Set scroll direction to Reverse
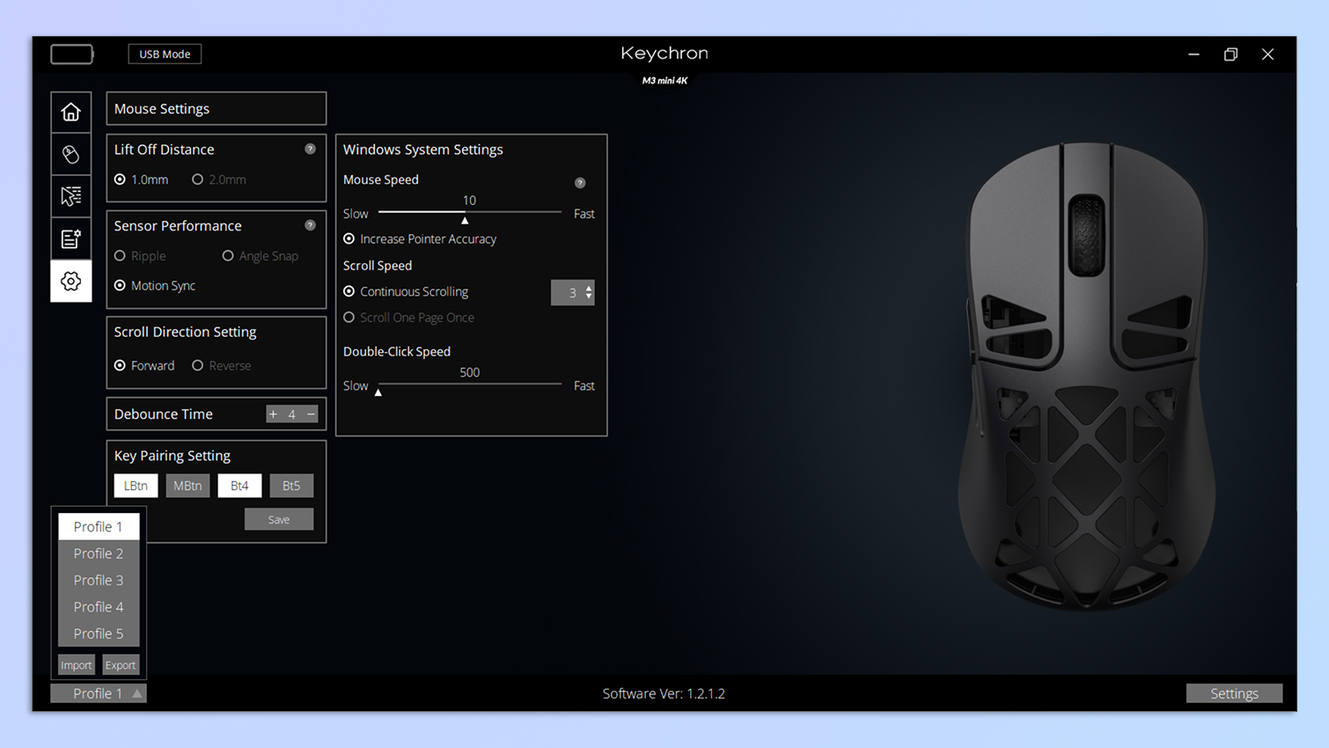Image resolution: width=1329 pixels, height=748 pixels. pyautogui.click(x=198, y=365)
